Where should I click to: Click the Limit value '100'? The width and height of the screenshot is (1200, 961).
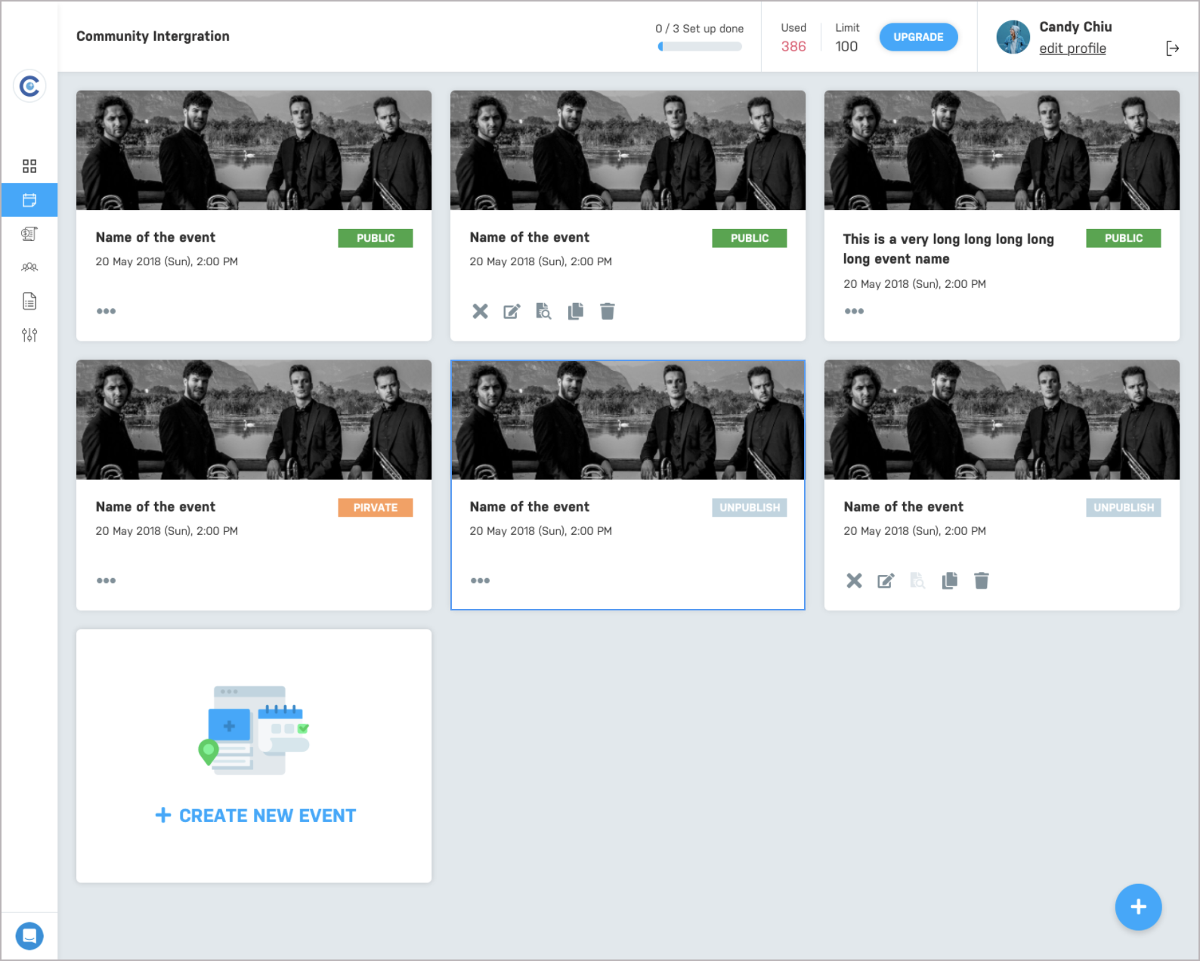coord(846,47)
